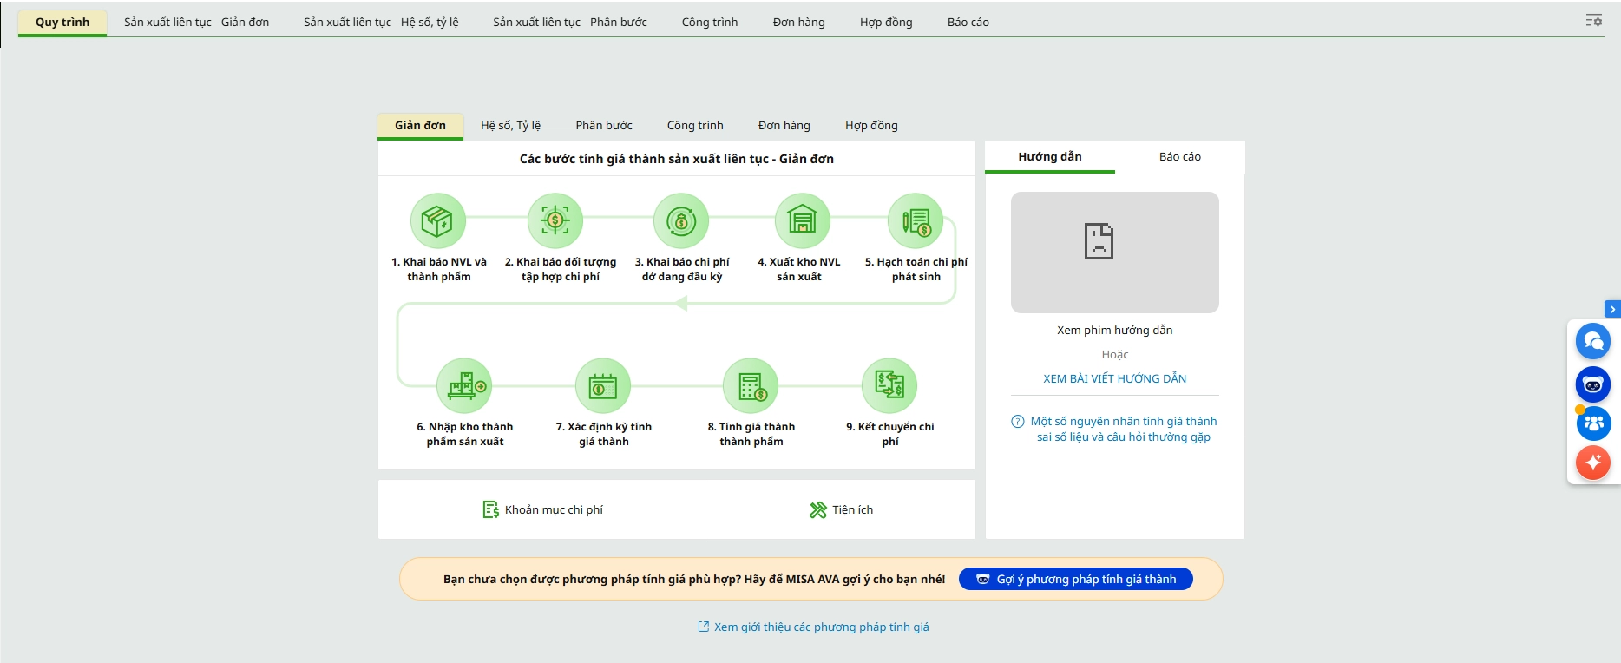Click the Xuất kho NVL sản xuất icon
This screenshot has height=663, width=1621.
tap(802, 221)
